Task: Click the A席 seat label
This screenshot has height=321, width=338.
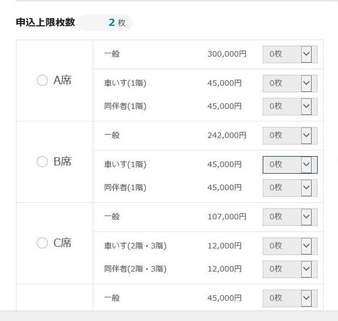Action: (62, 81)
